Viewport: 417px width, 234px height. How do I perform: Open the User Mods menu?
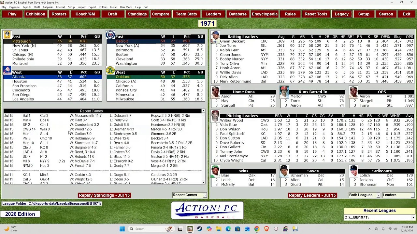pyautogui.click(x=126, y=7)
